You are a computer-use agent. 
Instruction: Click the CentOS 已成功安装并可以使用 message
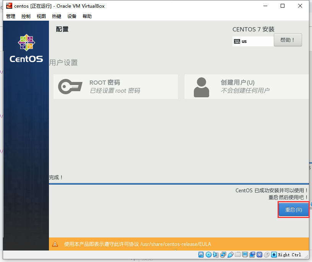point(271,190)
